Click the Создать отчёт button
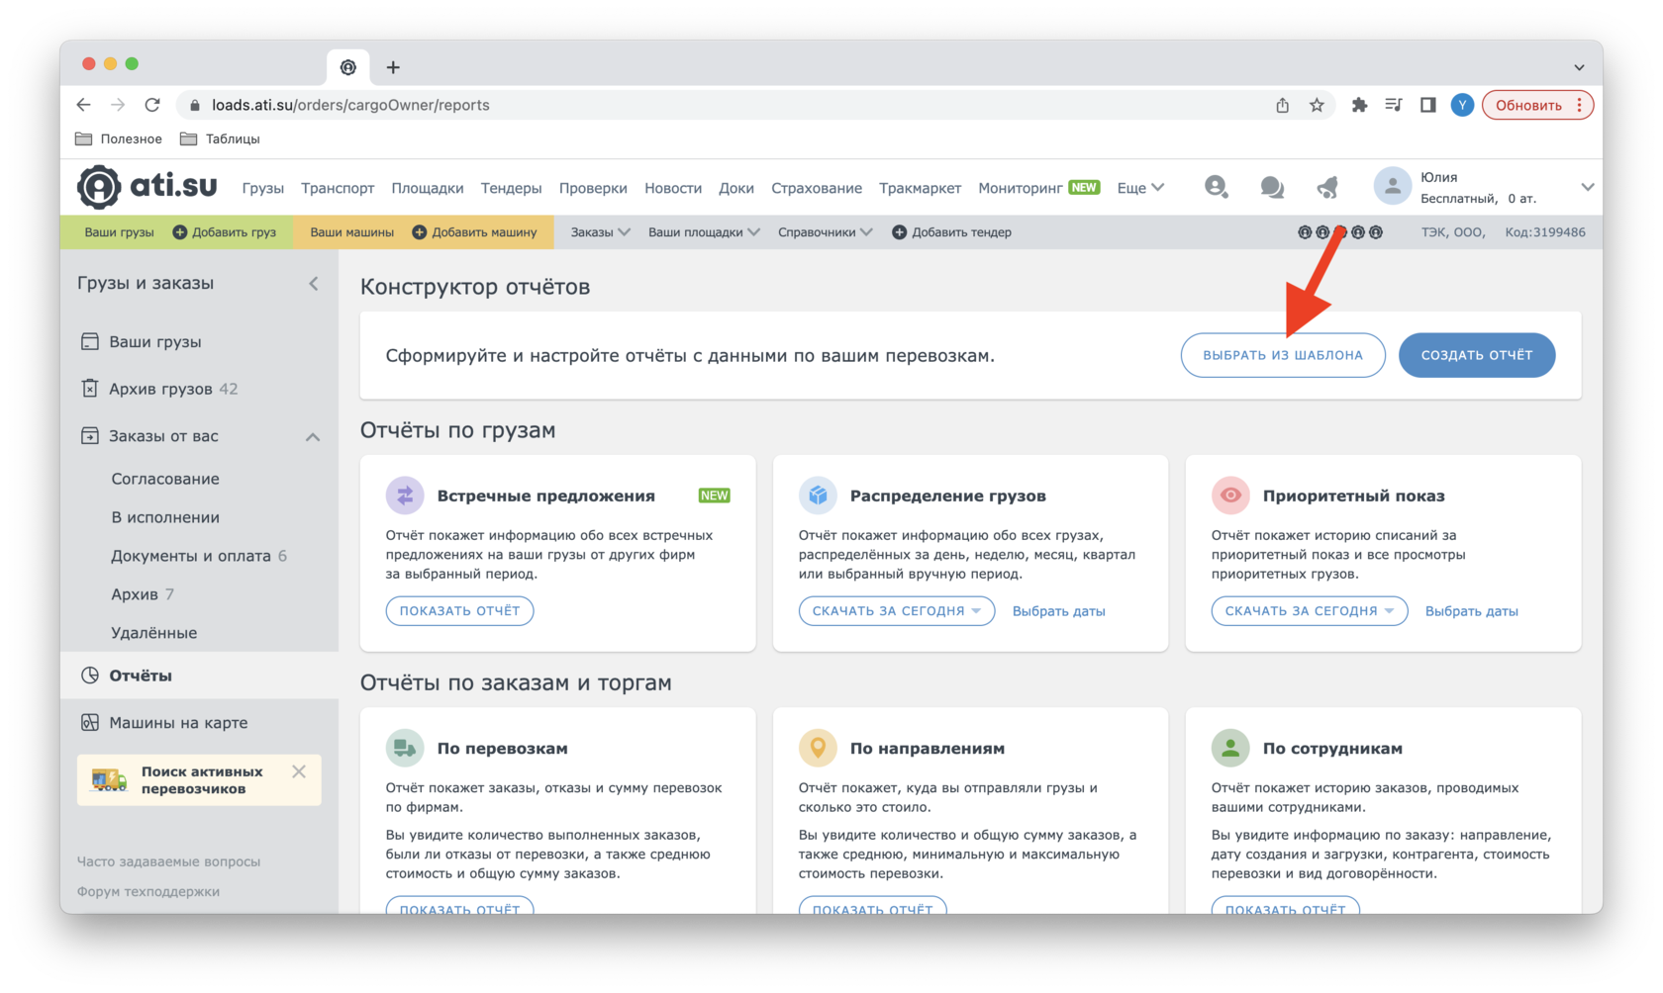This screenshot has height=993, width=1663. point(1476,355)
